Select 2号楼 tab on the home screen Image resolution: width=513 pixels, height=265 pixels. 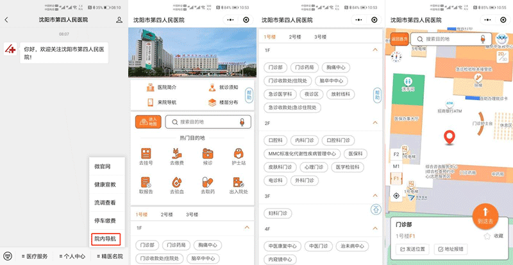pyautogui.click(x=167, y=215)
